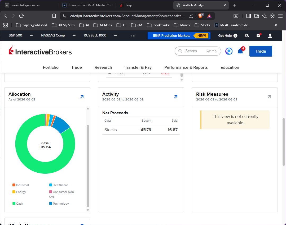The height and width of the screenshot is (225, 286).
Task: Show hidden bookmarks with the chevron
Action: (x=276, y=25)
